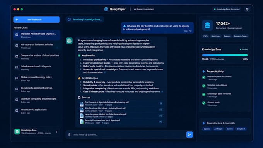Screen dimensions: 263x148
Task: Select the Gemini provider chip
Action: pyautogui.click(x=230, y=129)
